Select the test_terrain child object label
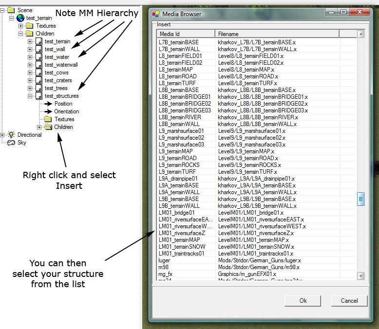 pos(57,41)
